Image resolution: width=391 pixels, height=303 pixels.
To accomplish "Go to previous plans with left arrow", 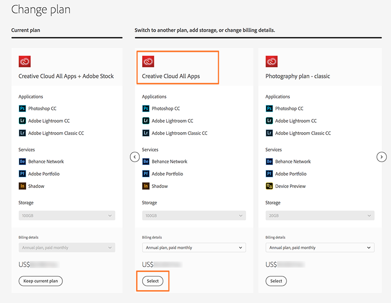I will point(135,157).
